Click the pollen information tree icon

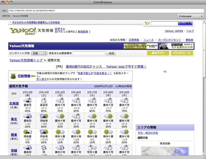13,76
